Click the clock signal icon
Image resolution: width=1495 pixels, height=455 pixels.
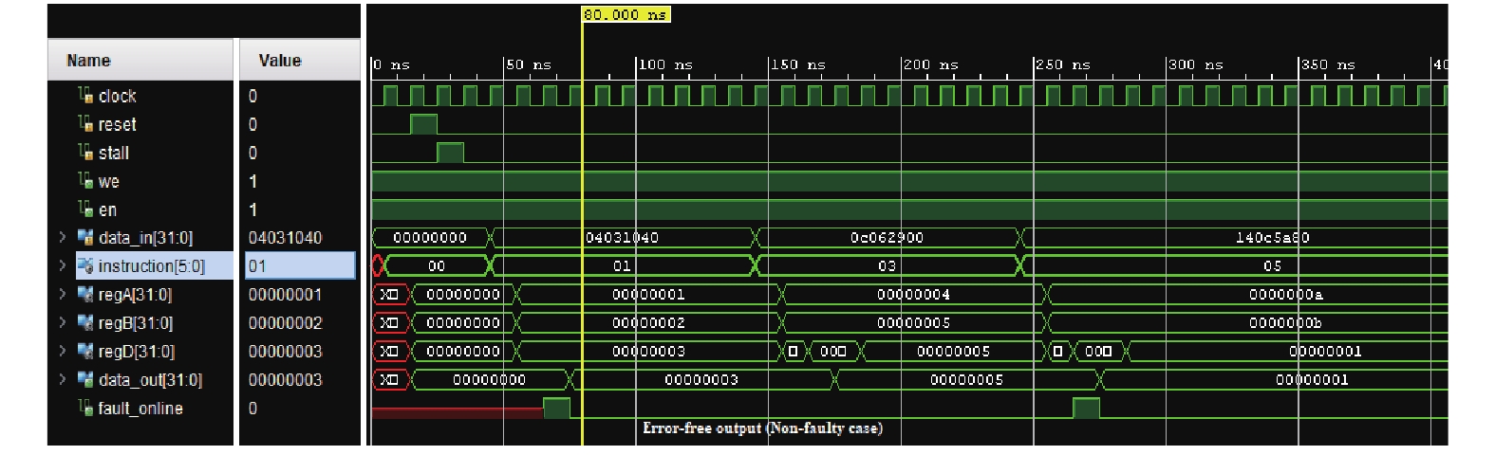coord(85,96)
